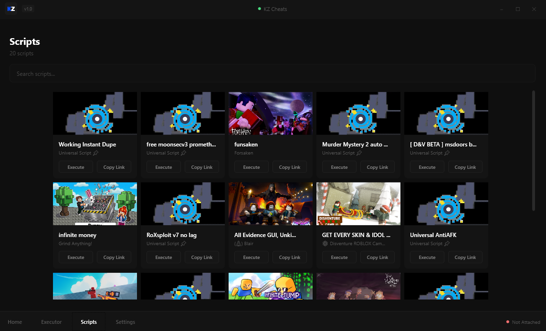
Task: Execute the free moonsecv3 prometh script
Action: (164, 167)
